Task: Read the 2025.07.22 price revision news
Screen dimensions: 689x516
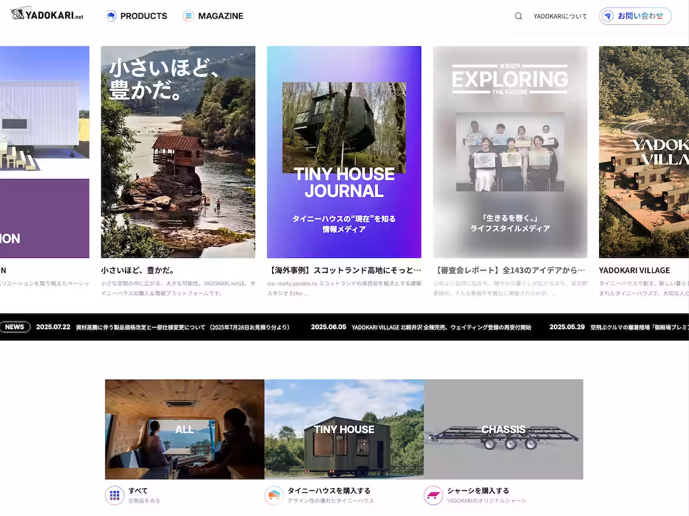Action: pyautogui.click(x=182, y=327)
